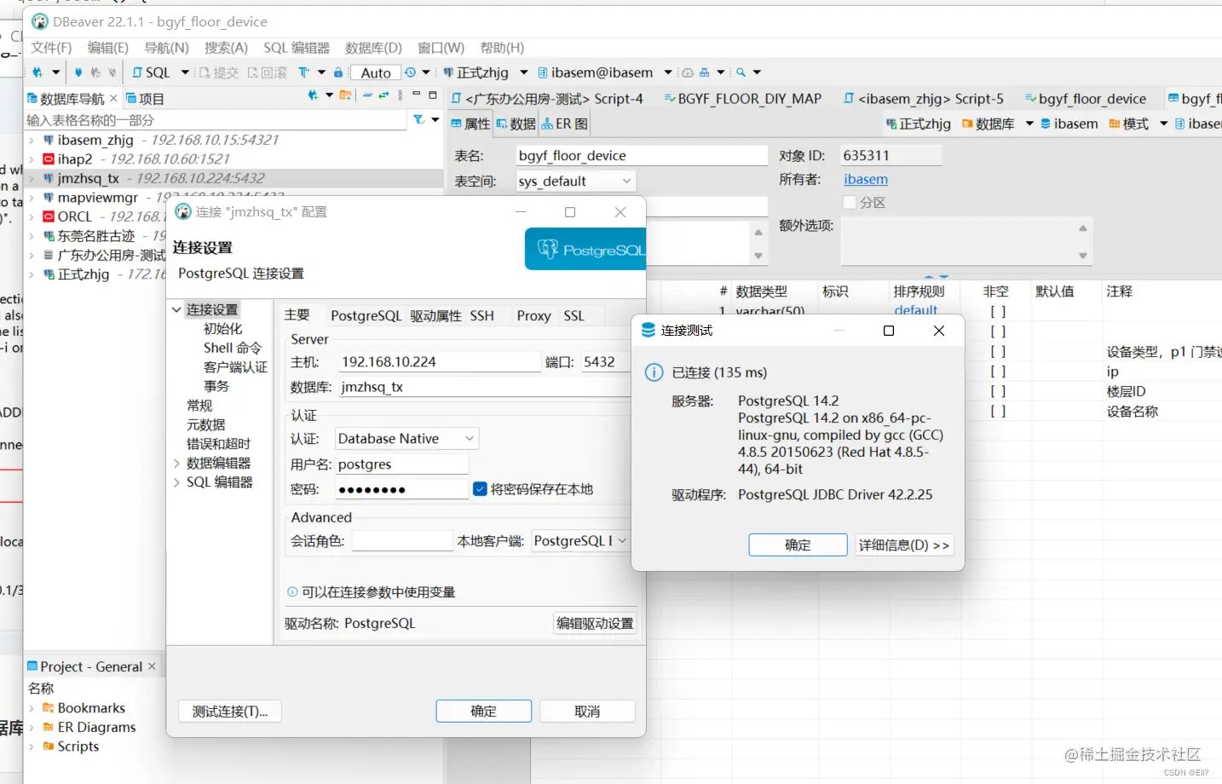
Task: Expand the SQL 编辑器 tree node in dialog
Action: pyautogui.click(x=176, y=482)
